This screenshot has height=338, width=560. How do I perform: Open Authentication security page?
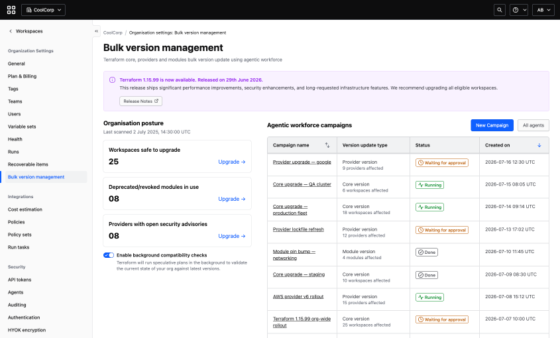pyautogui.click(x=24, y=317)
